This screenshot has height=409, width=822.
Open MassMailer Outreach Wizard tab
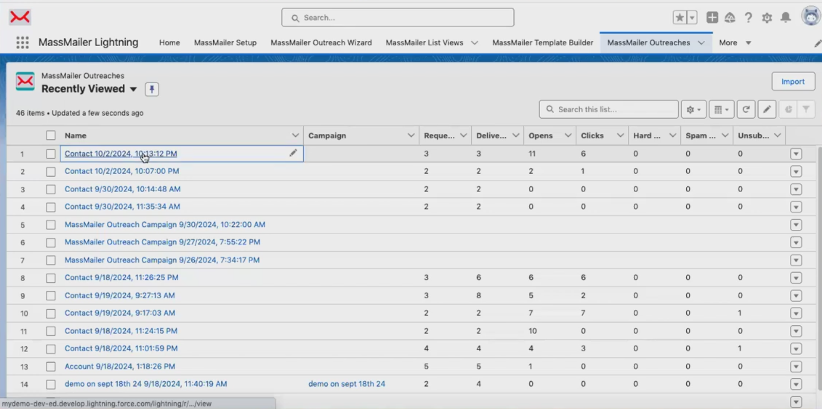pos(321,43)
